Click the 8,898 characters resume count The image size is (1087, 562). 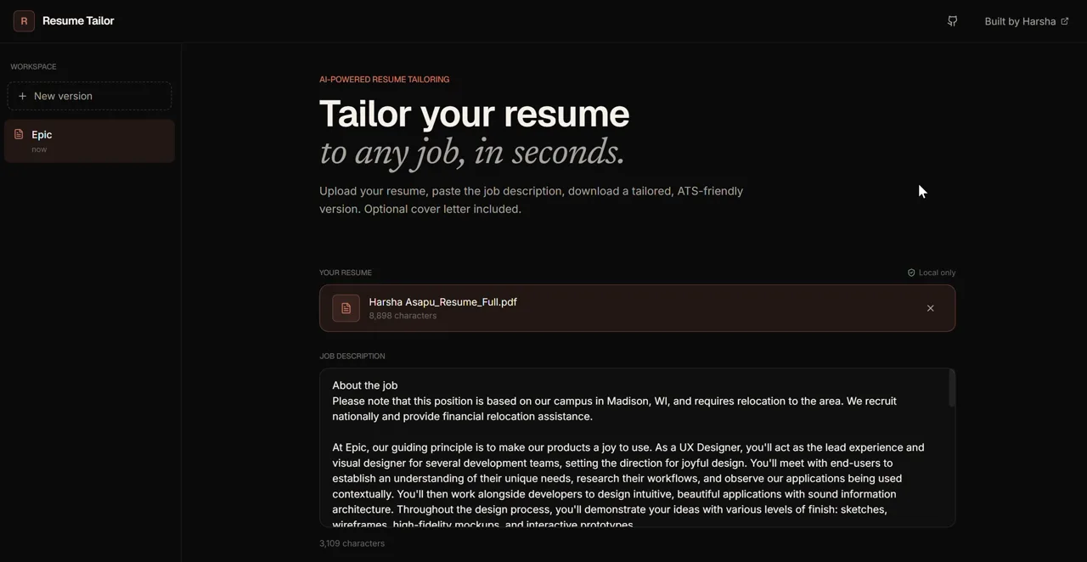tap(403, 316)
